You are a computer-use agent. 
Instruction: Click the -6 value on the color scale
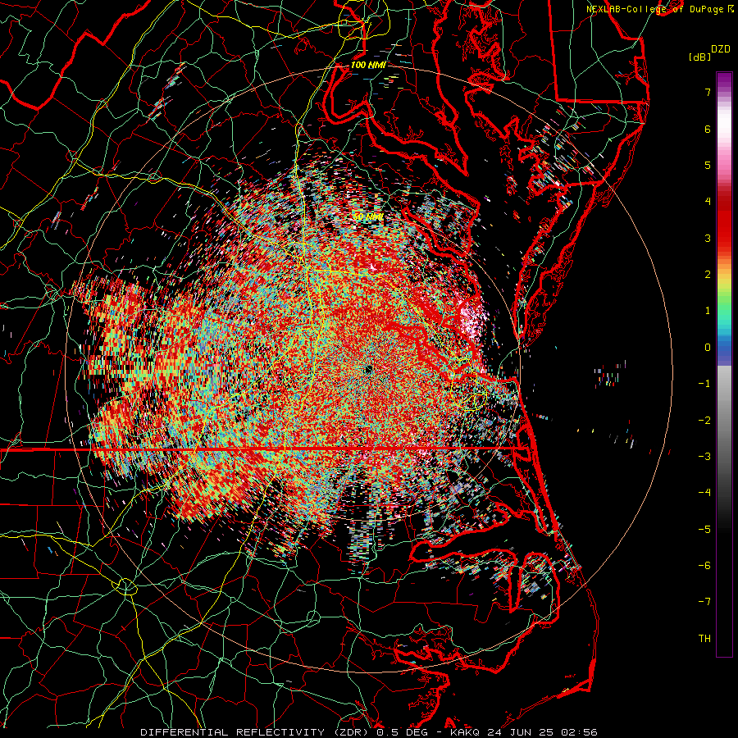tap(704, 566)
